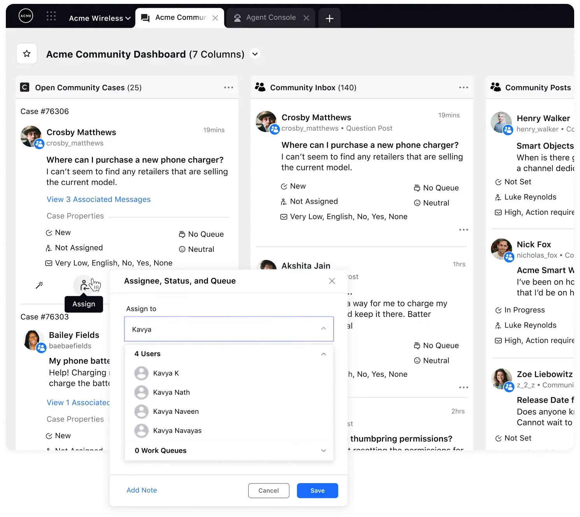Click Neutral sentiment on Akshita Jain post
This screenshot has width=580, height=517.
(432, 360)
